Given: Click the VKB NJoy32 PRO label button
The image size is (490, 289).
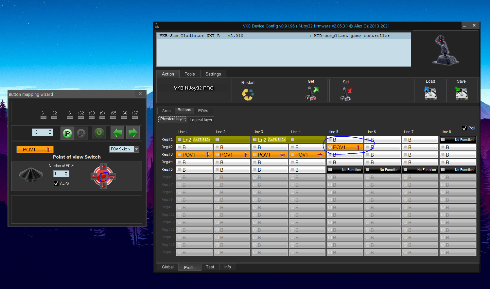Looking at the screenshot, I should tap(194, 88).
